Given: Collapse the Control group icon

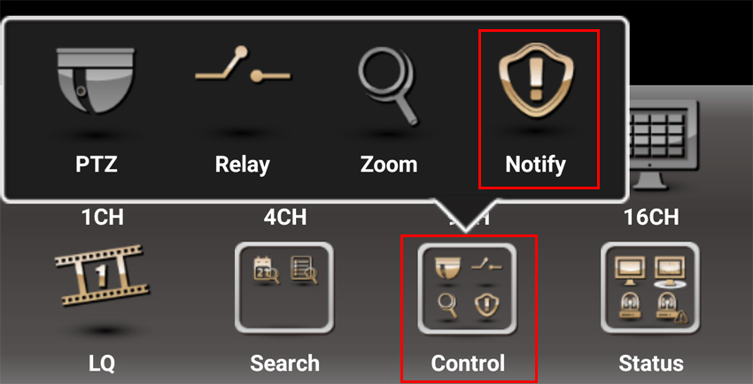Looking at the screenshot, I should (467, 288).
